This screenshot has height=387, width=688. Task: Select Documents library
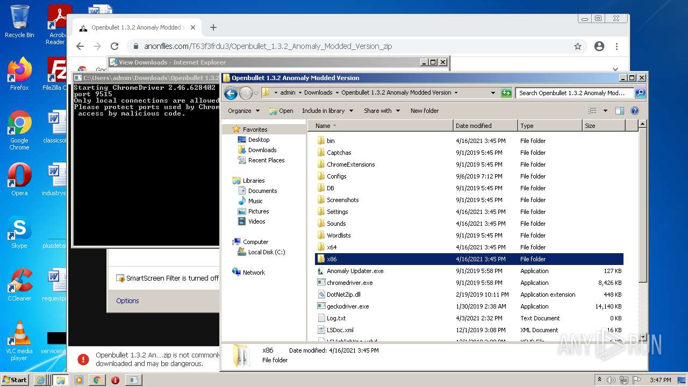[262, 191]
